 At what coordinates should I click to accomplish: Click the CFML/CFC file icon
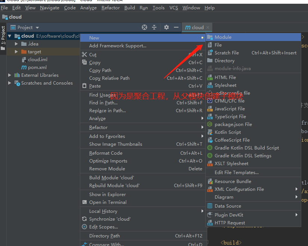(210, 101)
